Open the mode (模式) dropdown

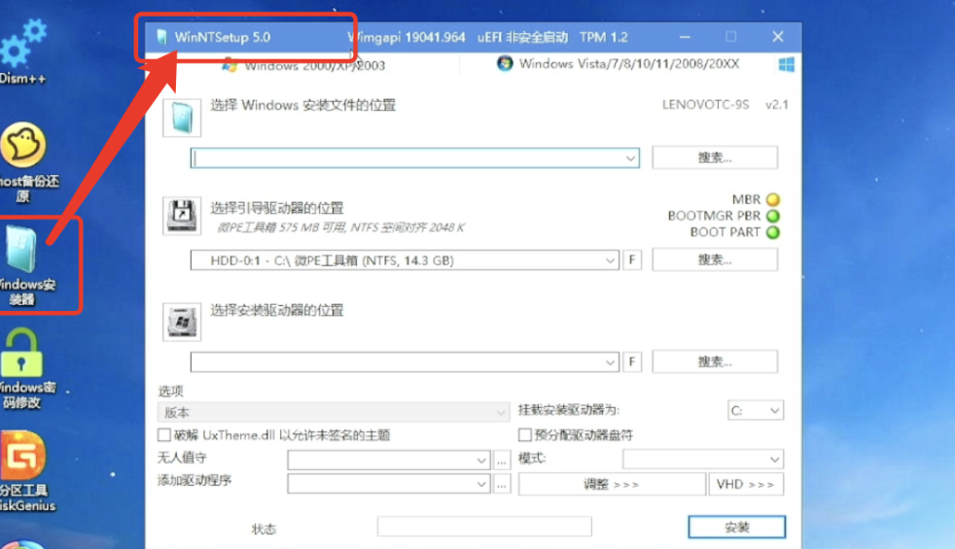(x=703, y=459)
